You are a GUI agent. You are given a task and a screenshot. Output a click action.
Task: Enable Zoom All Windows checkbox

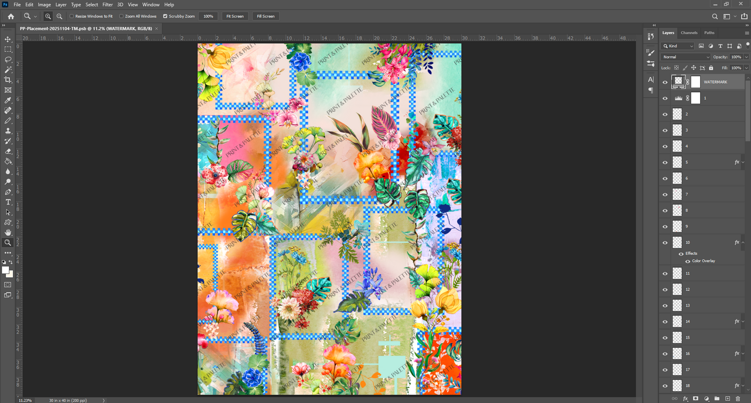pyautogui.click(x=122, y=16)
